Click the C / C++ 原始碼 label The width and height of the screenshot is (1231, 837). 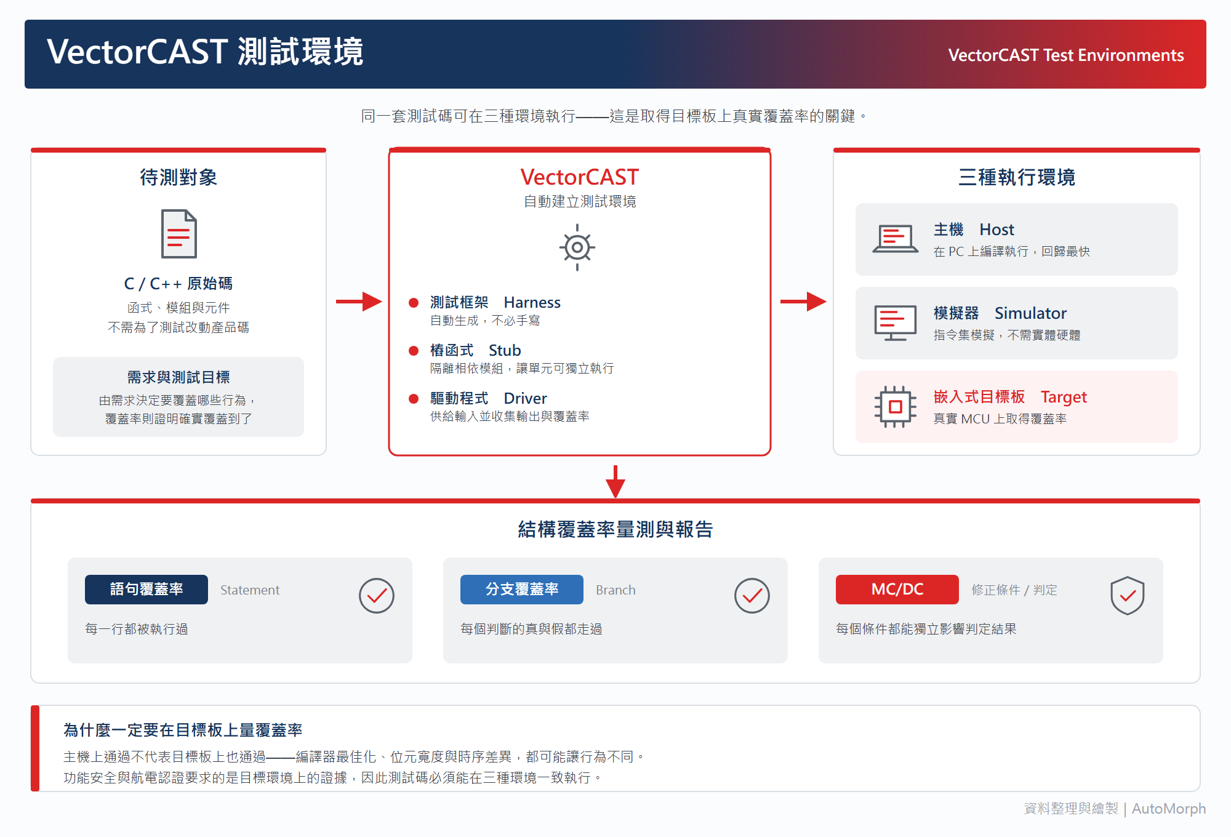[x=178, y=284]
